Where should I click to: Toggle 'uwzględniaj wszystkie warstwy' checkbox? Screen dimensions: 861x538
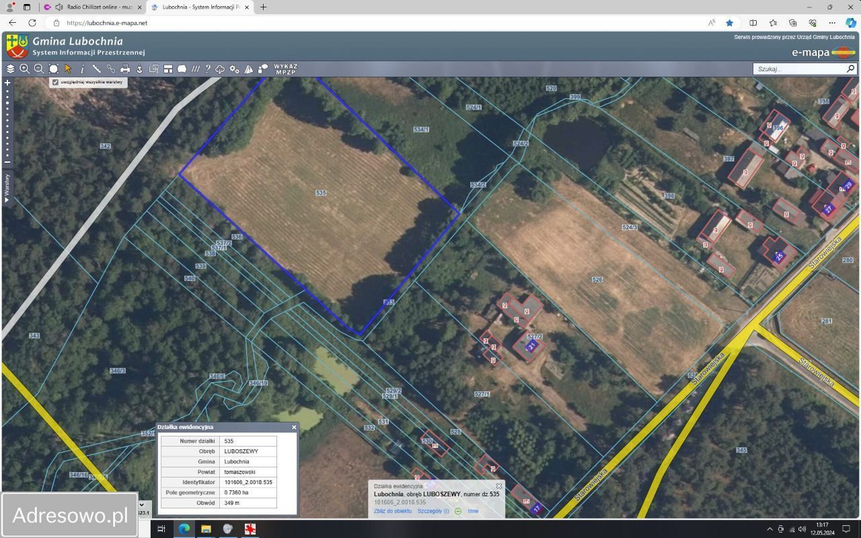(55, 82)
